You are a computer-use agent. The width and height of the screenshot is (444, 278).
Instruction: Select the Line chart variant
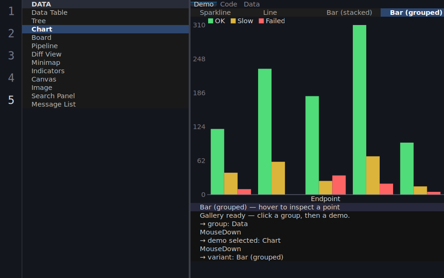pos(270,13)
